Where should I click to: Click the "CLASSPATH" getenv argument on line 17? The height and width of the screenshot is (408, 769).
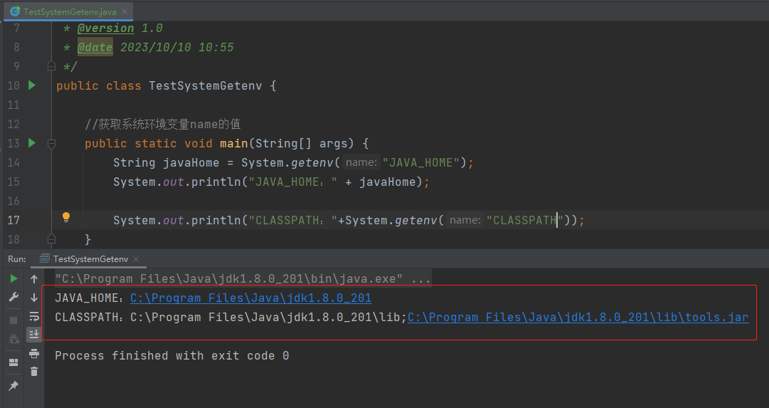(x=525, y=220)
